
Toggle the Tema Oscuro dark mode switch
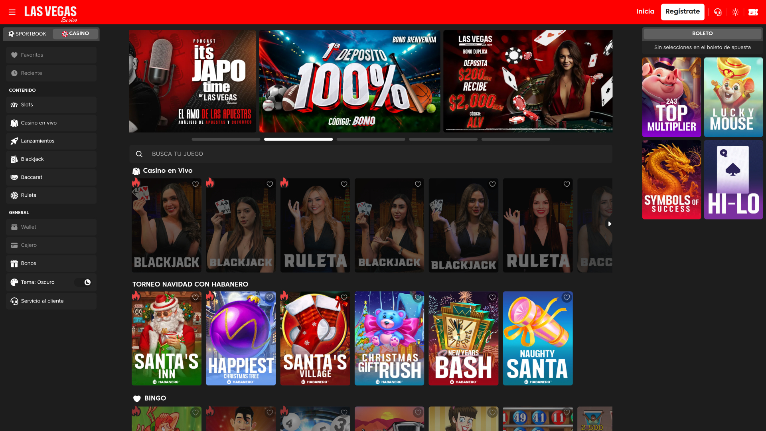(x=83, y=283)
